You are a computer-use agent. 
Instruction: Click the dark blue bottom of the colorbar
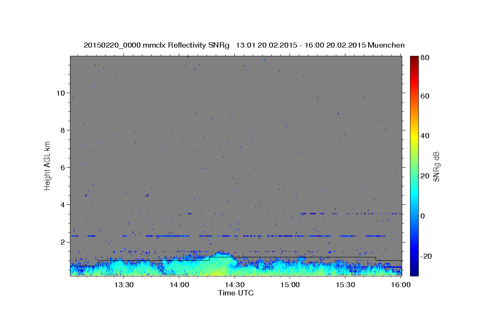click(414, 271)
